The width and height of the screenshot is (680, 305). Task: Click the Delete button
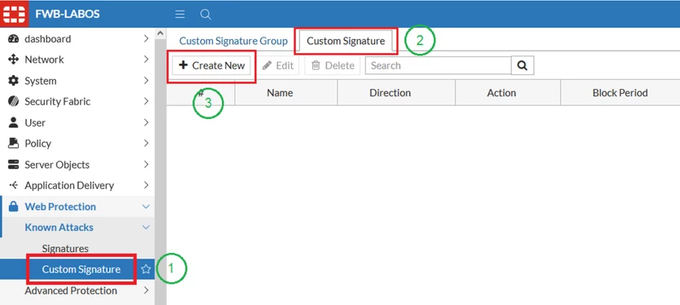pyautogui.click(x=333, y=65)
